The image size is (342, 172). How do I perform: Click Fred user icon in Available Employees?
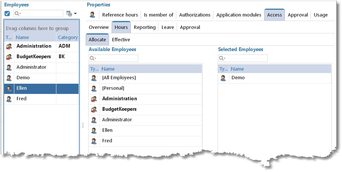(x=94, y=141)
